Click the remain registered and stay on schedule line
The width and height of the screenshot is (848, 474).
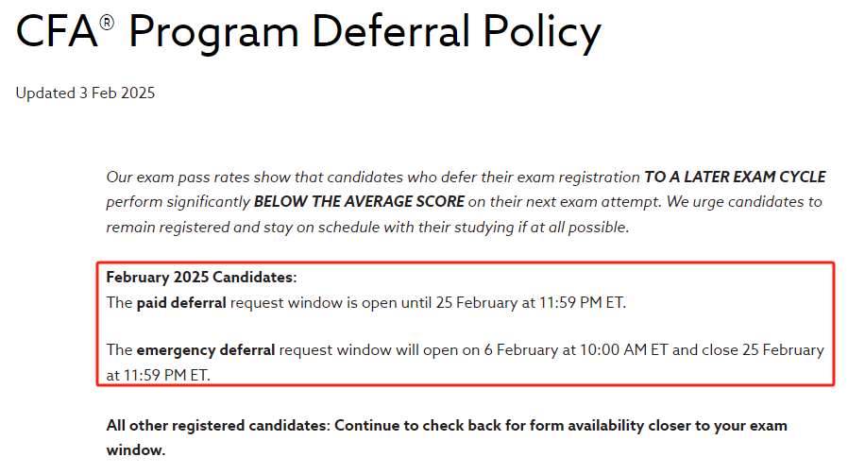pos(367,227)
